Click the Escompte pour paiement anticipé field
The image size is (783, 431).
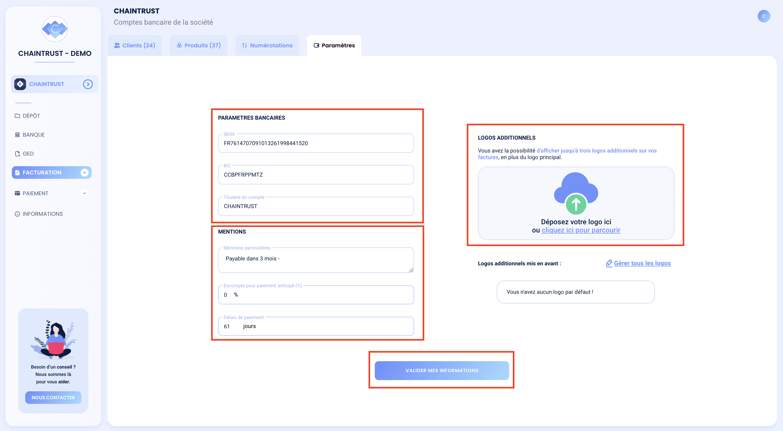point(316,295)
